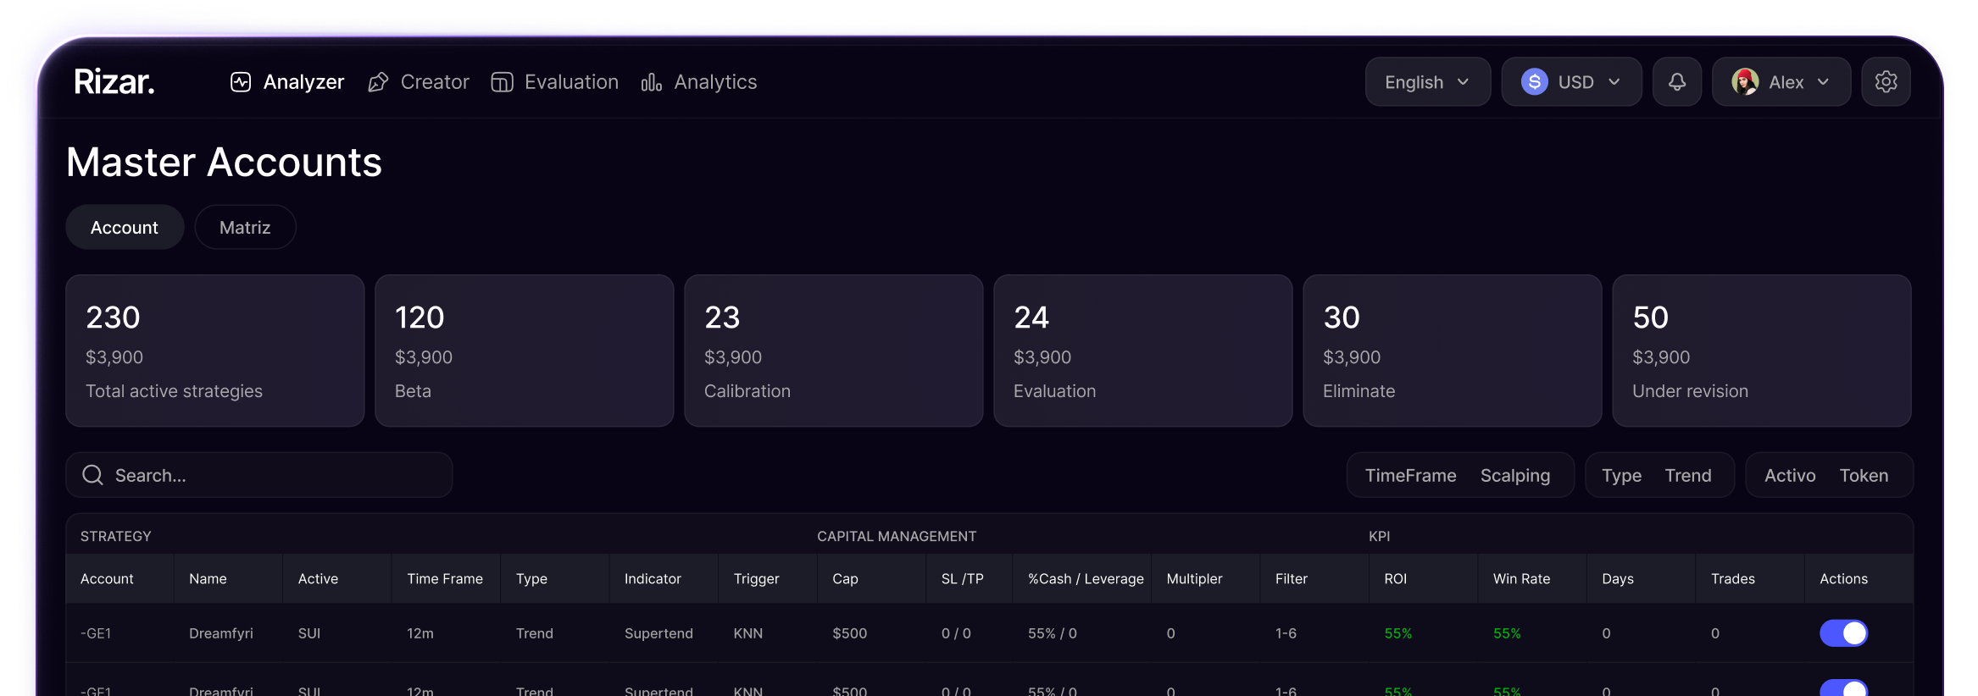Open the Analyzer section
The height and width of the screenshot is (696, 1978).
click(287, 82)
